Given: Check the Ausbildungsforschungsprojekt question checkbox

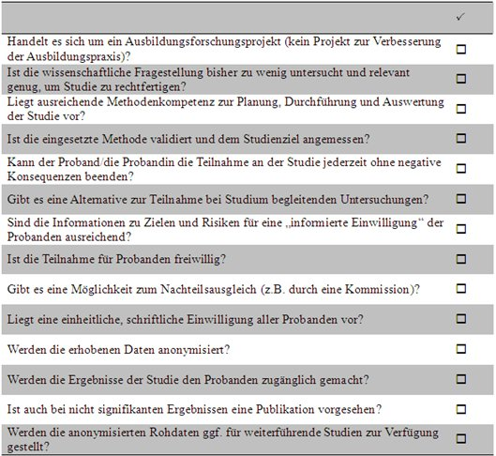Looking at the screenshot, I should (x=461, y=49).
